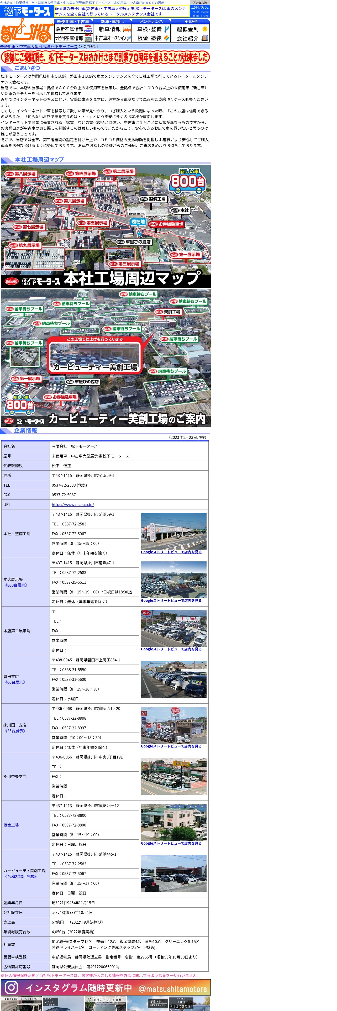
Task: Select the メンテナンス menu header
Action: click(151, 22)
